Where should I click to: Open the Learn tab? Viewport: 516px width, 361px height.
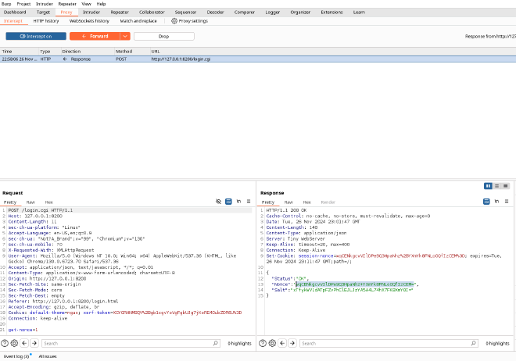(x=359, y=13)
